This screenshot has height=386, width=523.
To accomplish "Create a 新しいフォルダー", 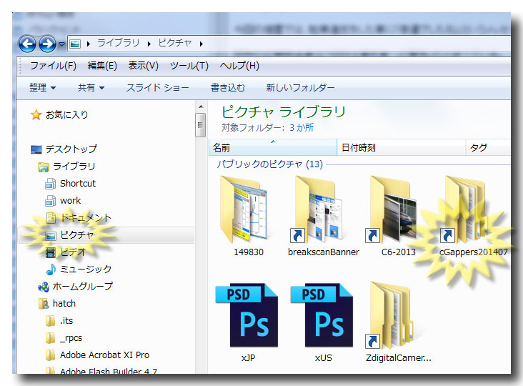I will click(x=300, y=88).
